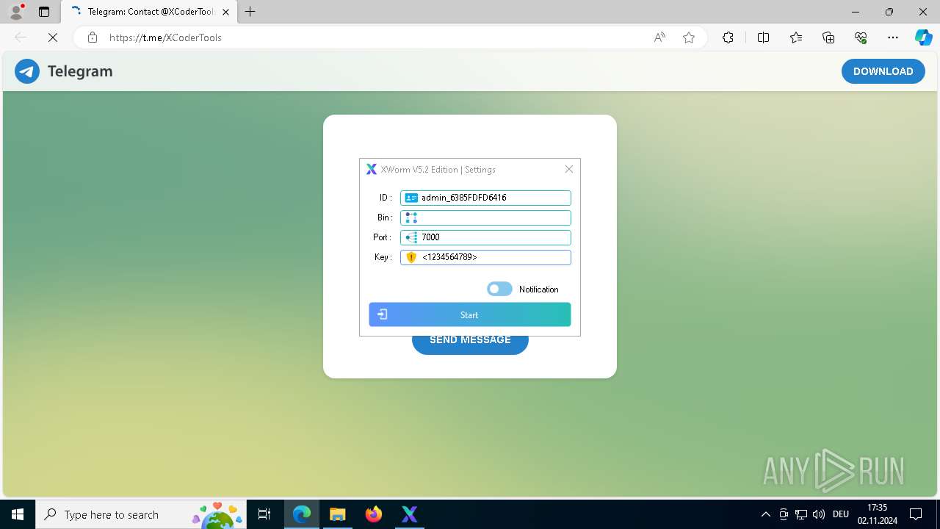
Task: Open the Copilot sidebar icon
Action: pyautogui.click(x=923, y=37)
